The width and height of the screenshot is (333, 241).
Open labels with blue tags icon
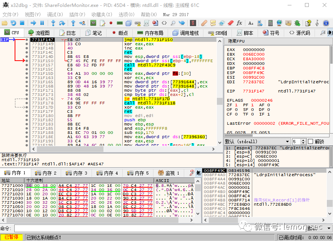tap(222, 23)
